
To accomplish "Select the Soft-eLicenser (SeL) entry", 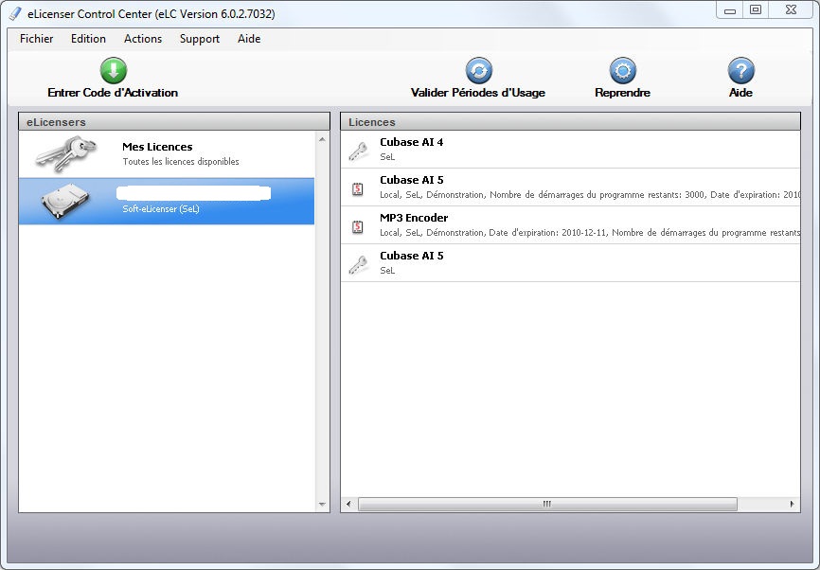I will [x=167, y=202].
